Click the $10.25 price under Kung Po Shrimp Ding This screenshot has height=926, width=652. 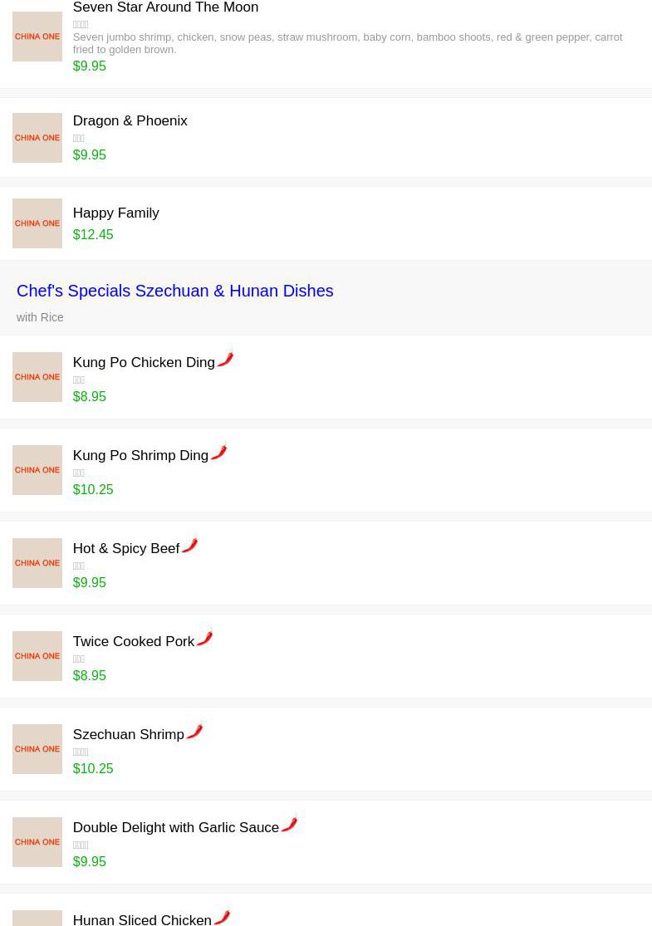click(93, 490)
